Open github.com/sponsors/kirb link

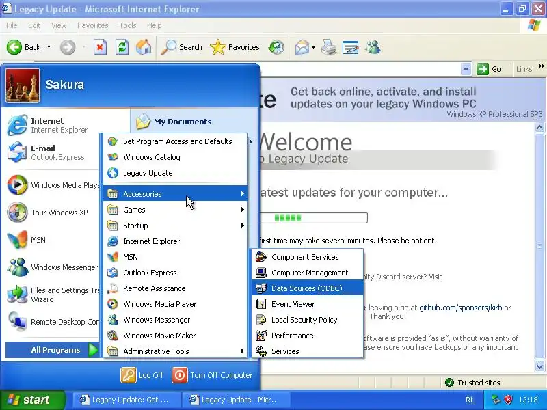[x=460, y=307]
